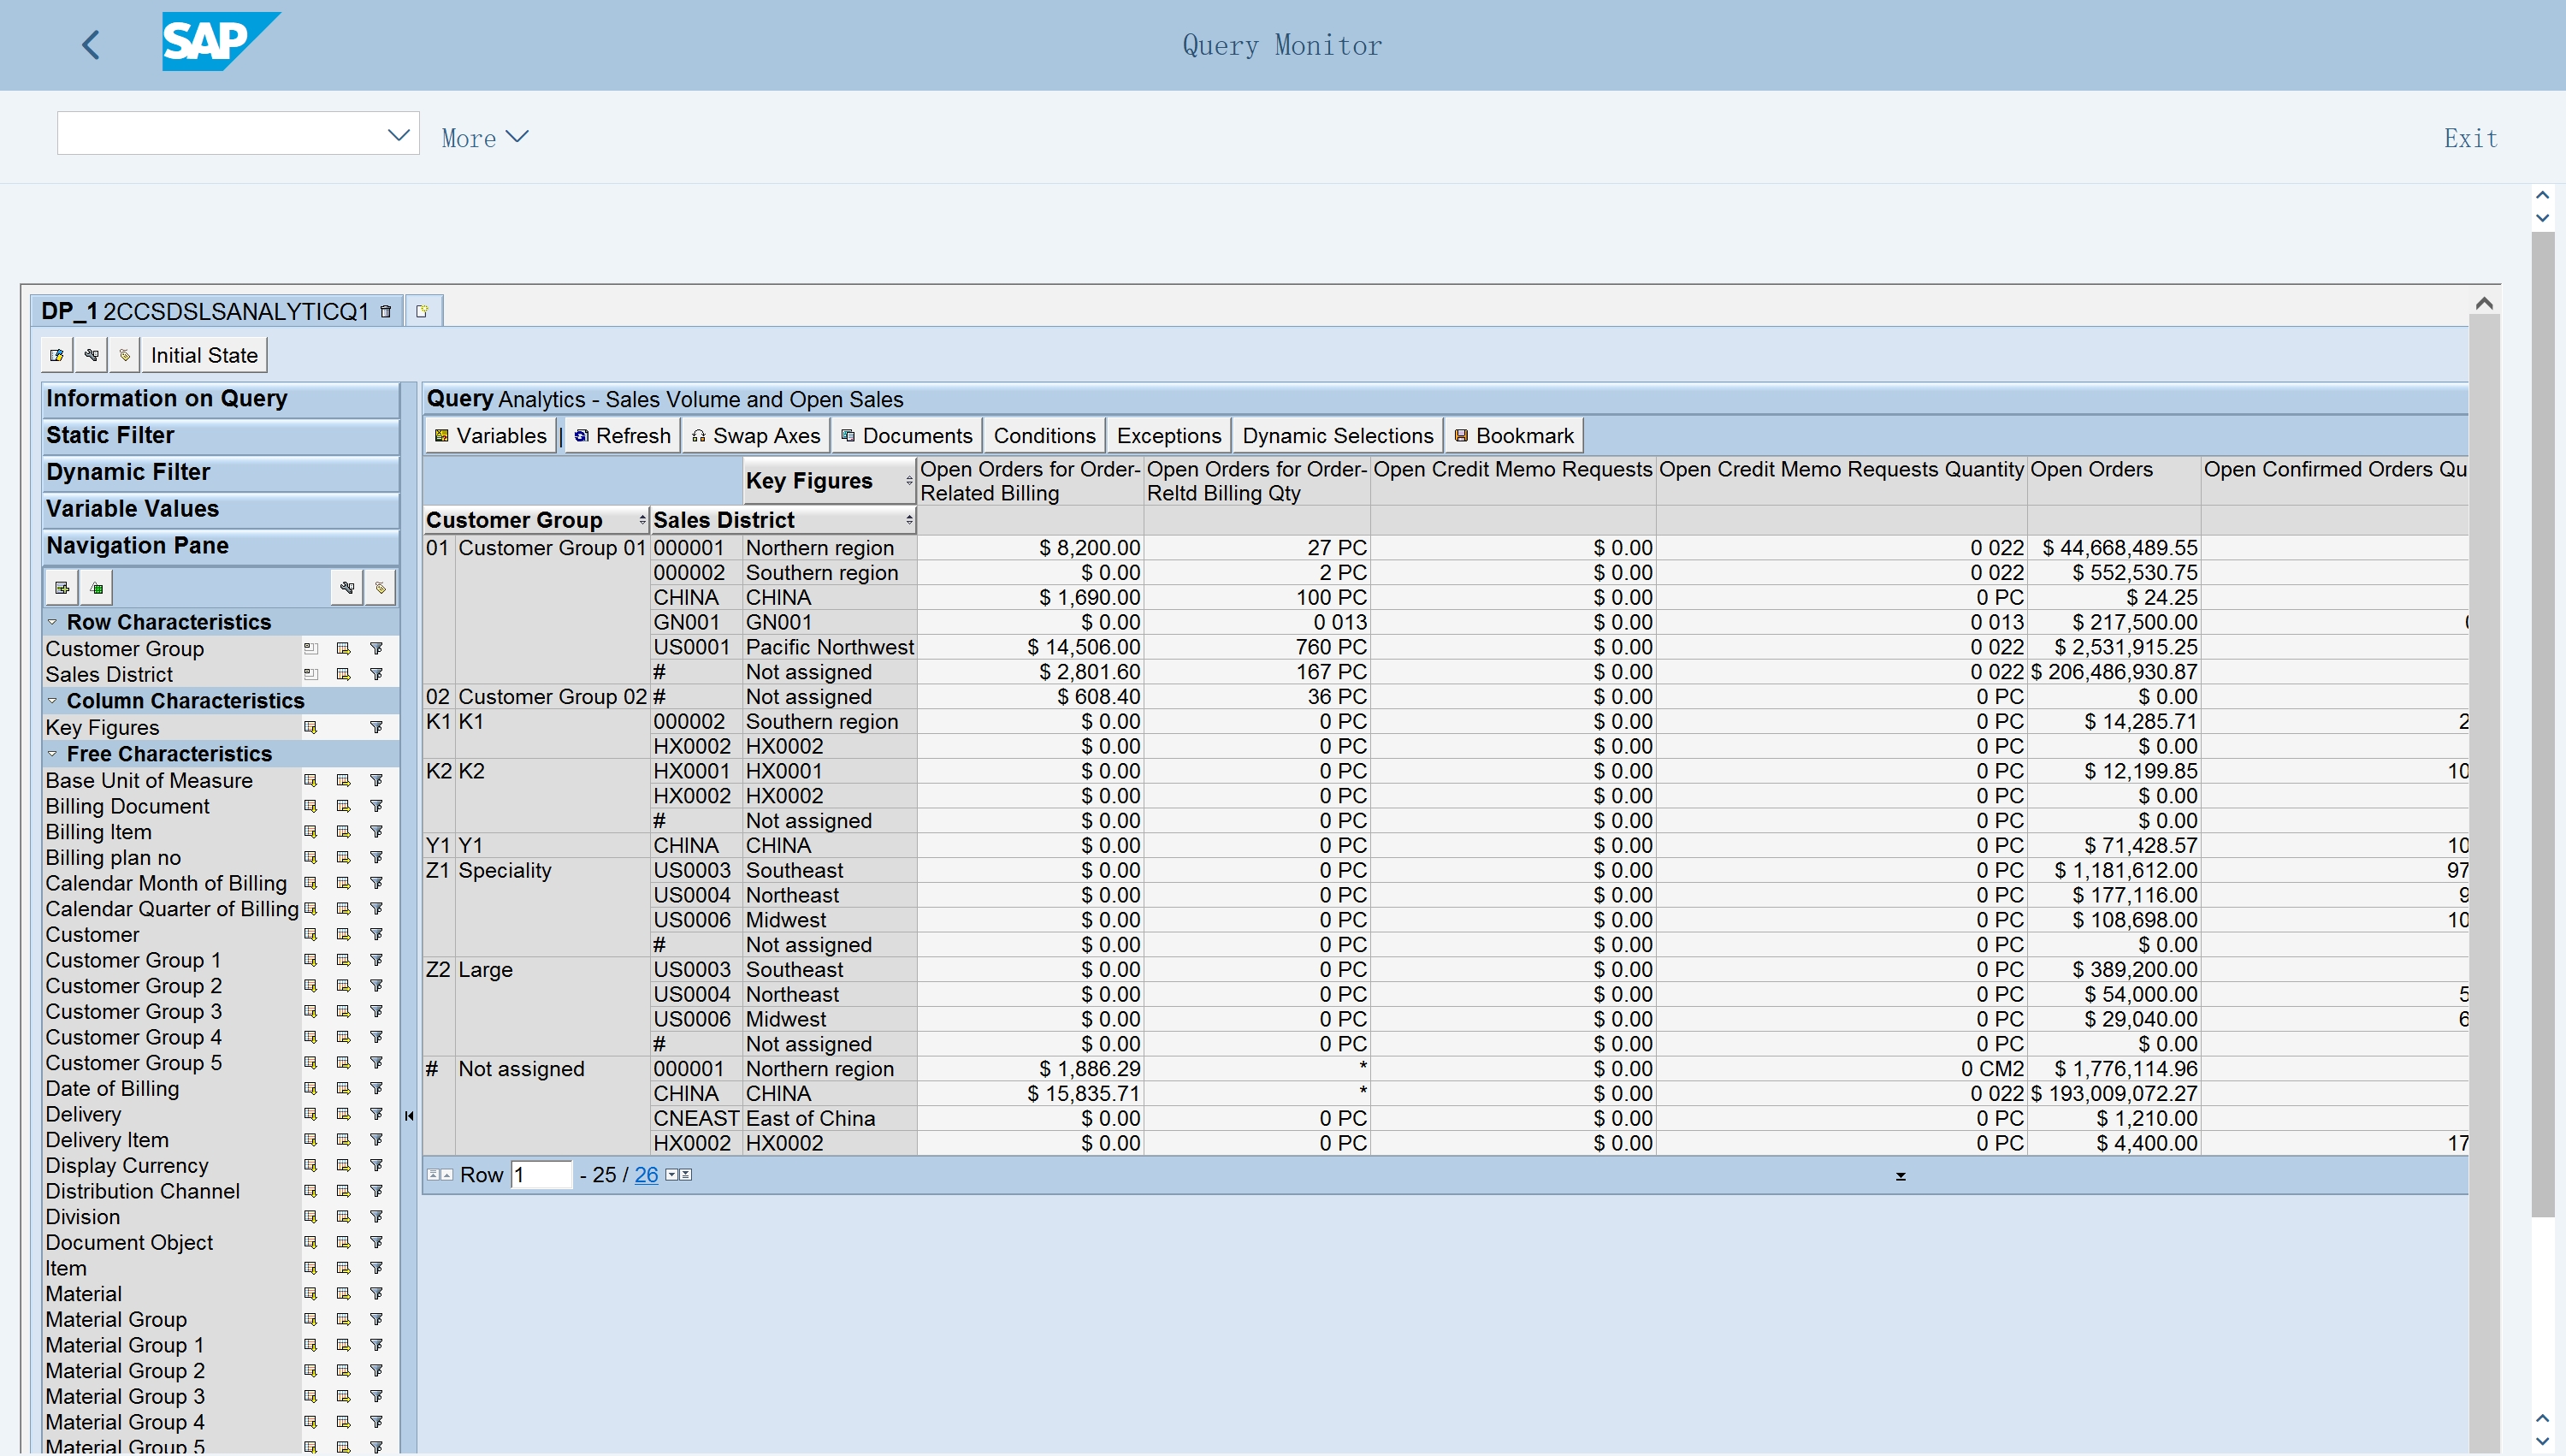Click the export icon beside Billing Document
Image resolution: width=2566 pixels, height=1456 pixels.
pyautogui.click(x=344, y=806)
